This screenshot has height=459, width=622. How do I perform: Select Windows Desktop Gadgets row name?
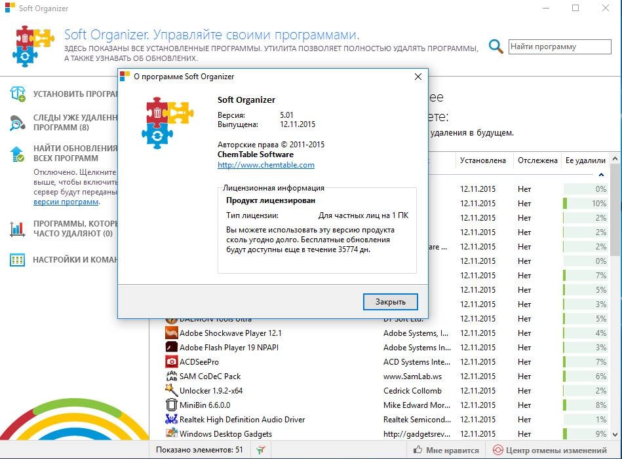pyautogui.click(x=225, y=434)
